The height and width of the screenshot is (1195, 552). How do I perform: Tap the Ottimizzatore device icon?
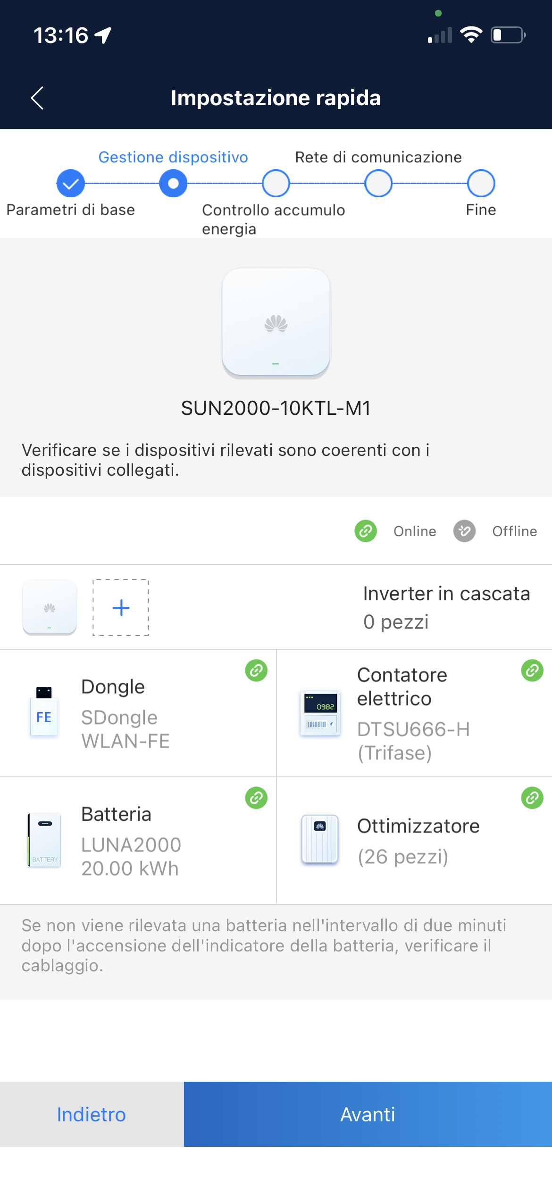(x=320, y=840)
